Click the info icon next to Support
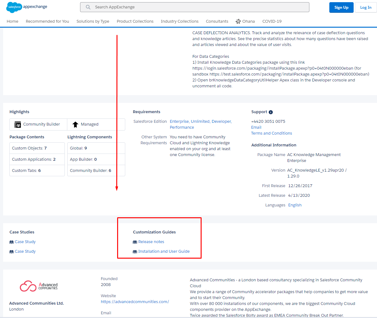The image size is (377, 318). tap(270, 112)
